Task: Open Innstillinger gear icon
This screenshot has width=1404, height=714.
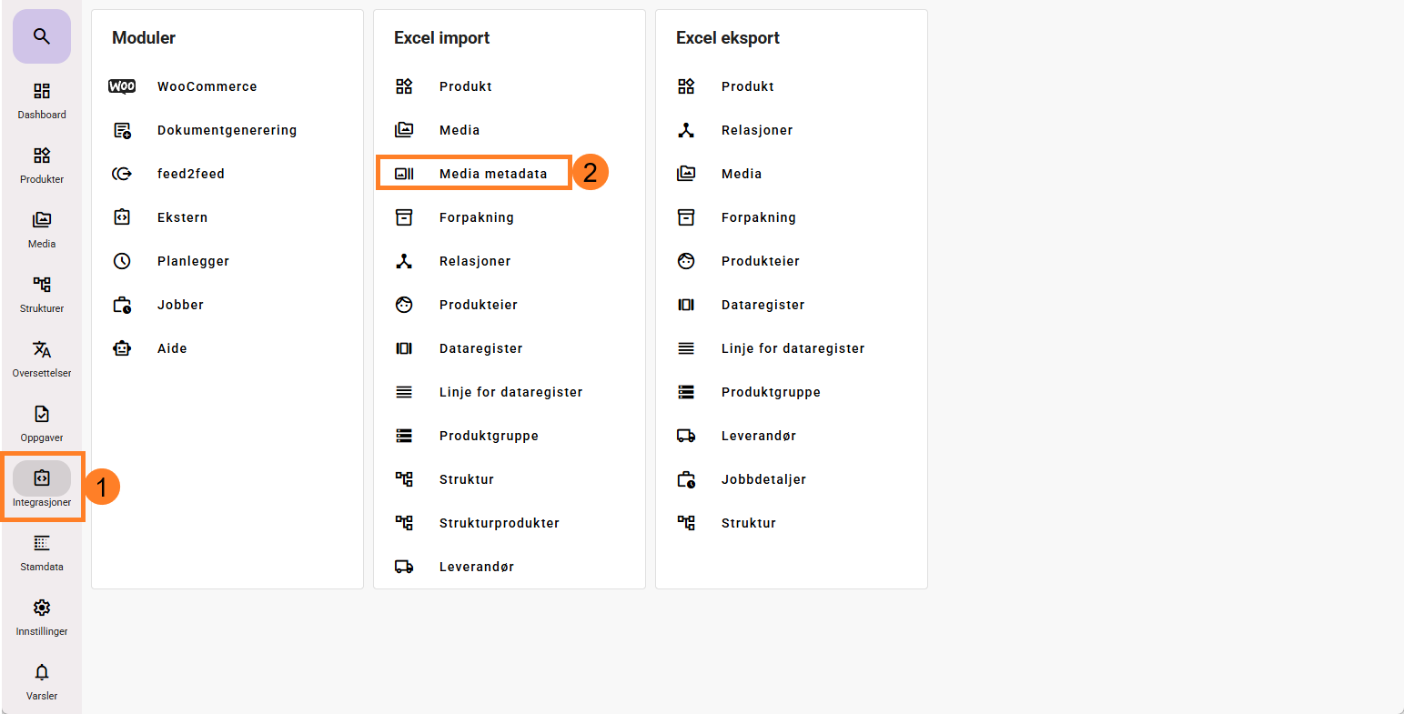Action: click(x=42, y=608)
